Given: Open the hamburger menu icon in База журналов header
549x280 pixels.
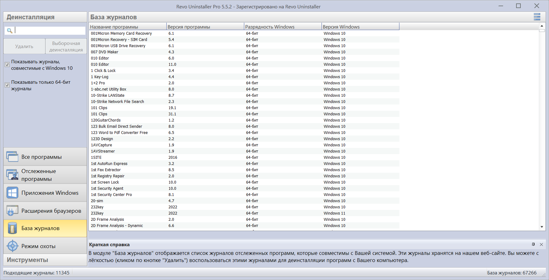Looking at the screenshot, I should click(537, 17).
